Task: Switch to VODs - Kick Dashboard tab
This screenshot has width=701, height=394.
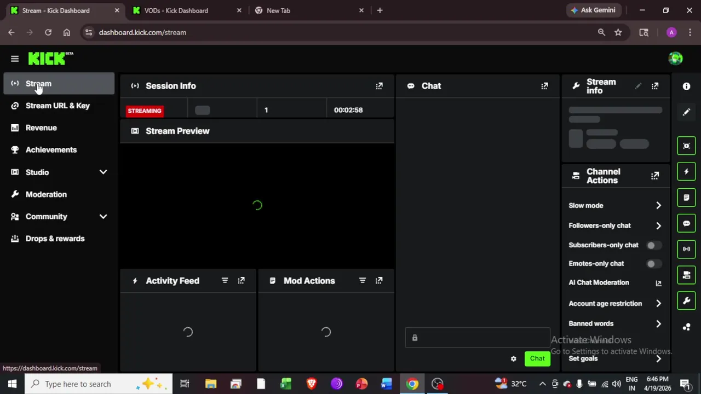Action: 187,10
